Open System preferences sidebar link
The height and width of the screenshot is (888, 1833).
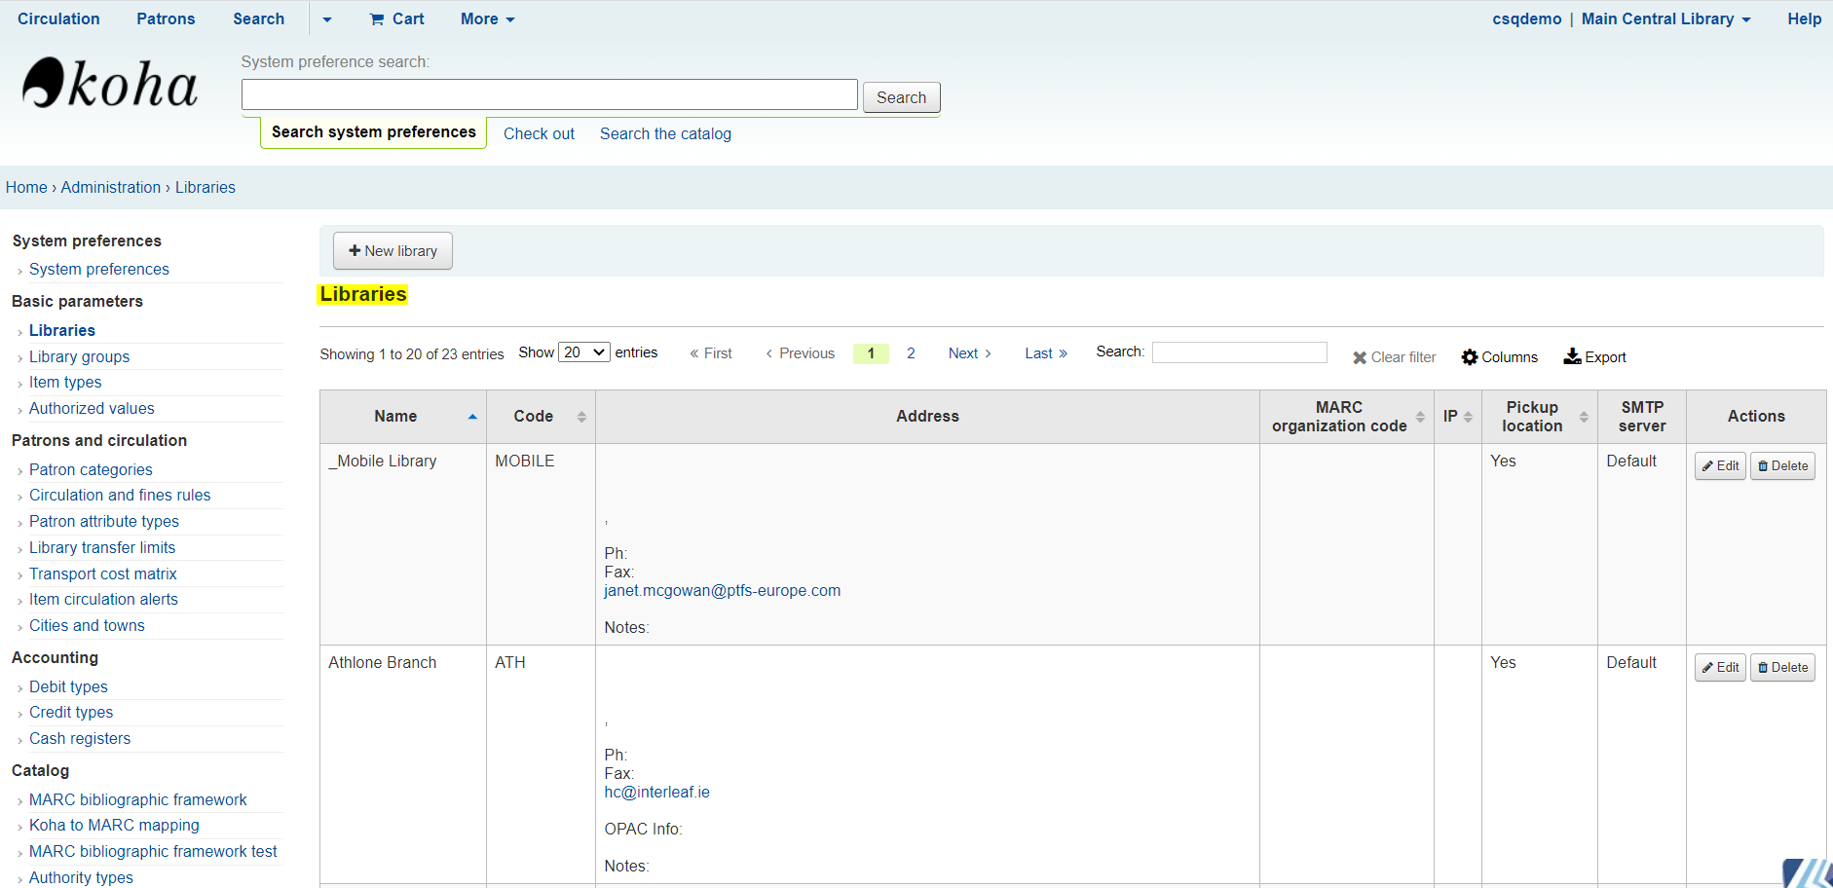(99, 270)
